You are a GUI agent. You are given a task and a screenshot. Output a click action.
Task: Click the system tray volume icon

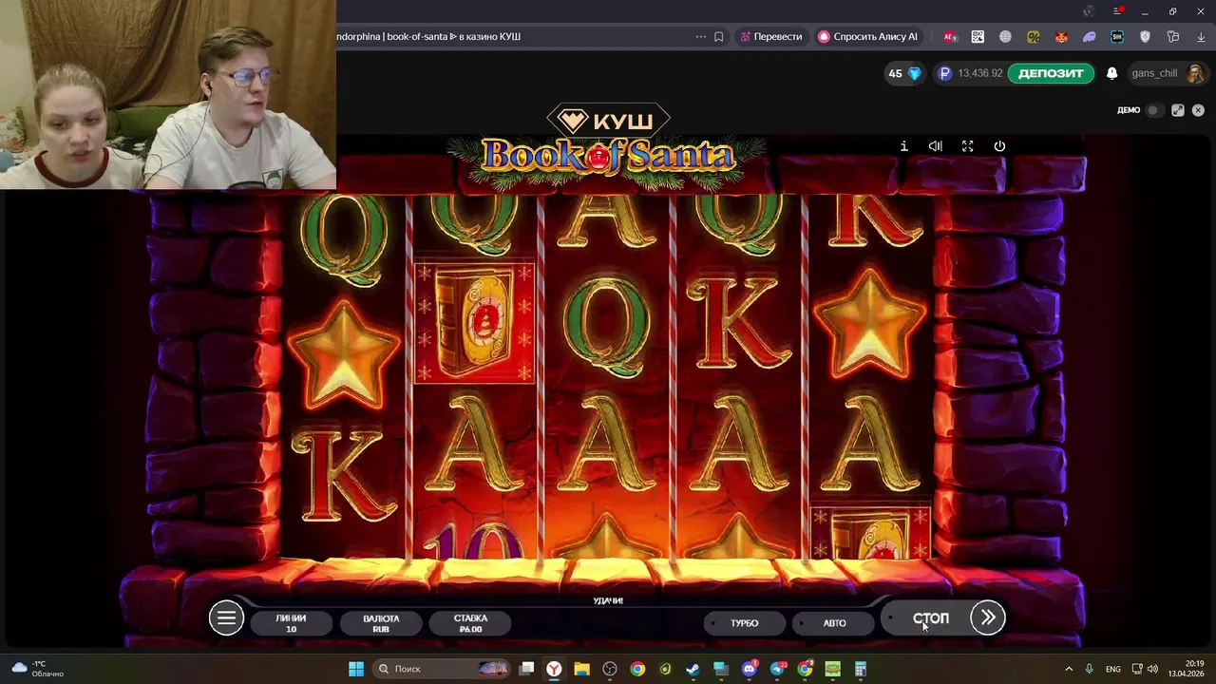coord(1152,669)
